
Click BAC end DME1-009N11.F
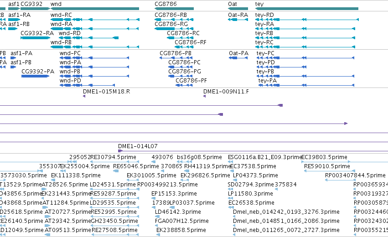226,92
